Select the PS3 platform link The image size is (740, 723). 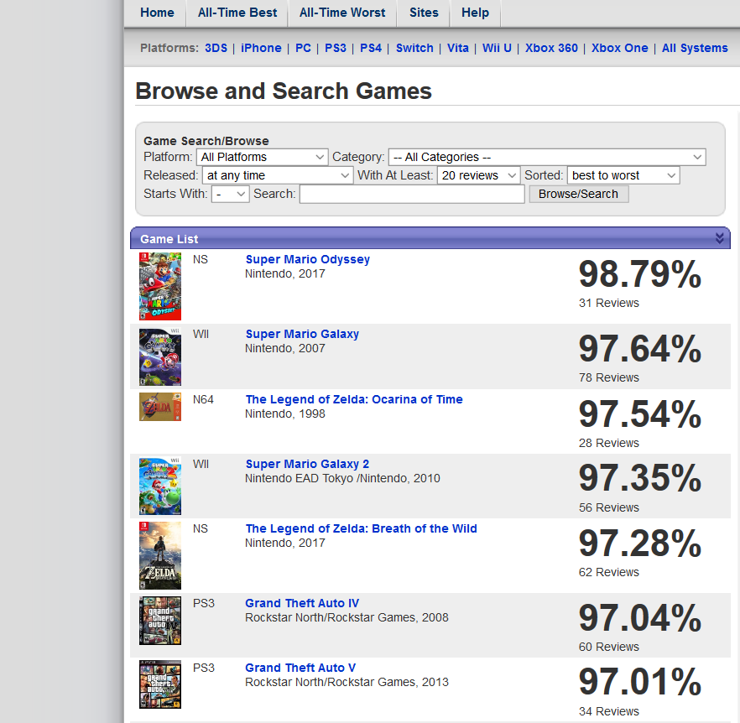pyautogui.click(x=336, y=48)
